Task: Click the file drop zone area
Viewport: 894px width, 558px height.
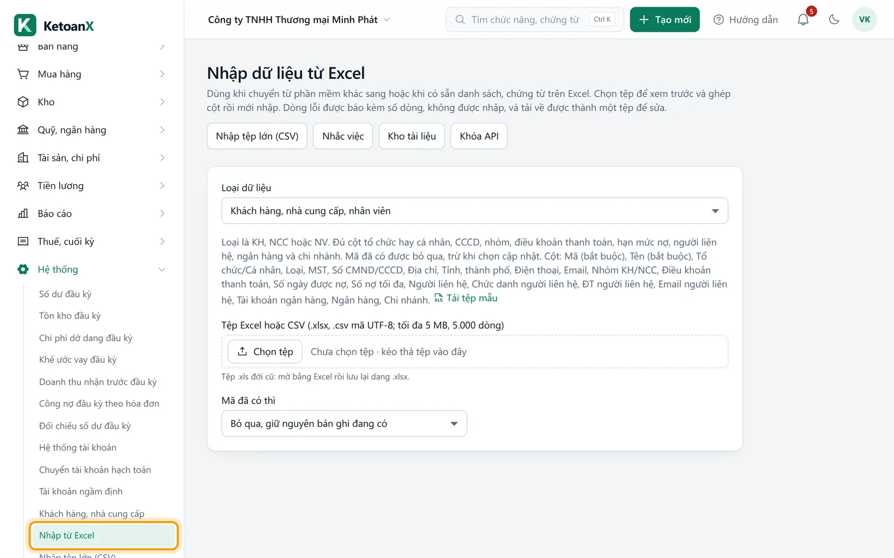Action: 475,352
